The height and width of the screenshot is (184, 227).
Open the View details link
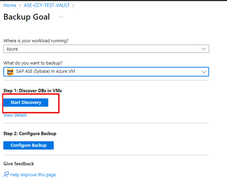15,115
